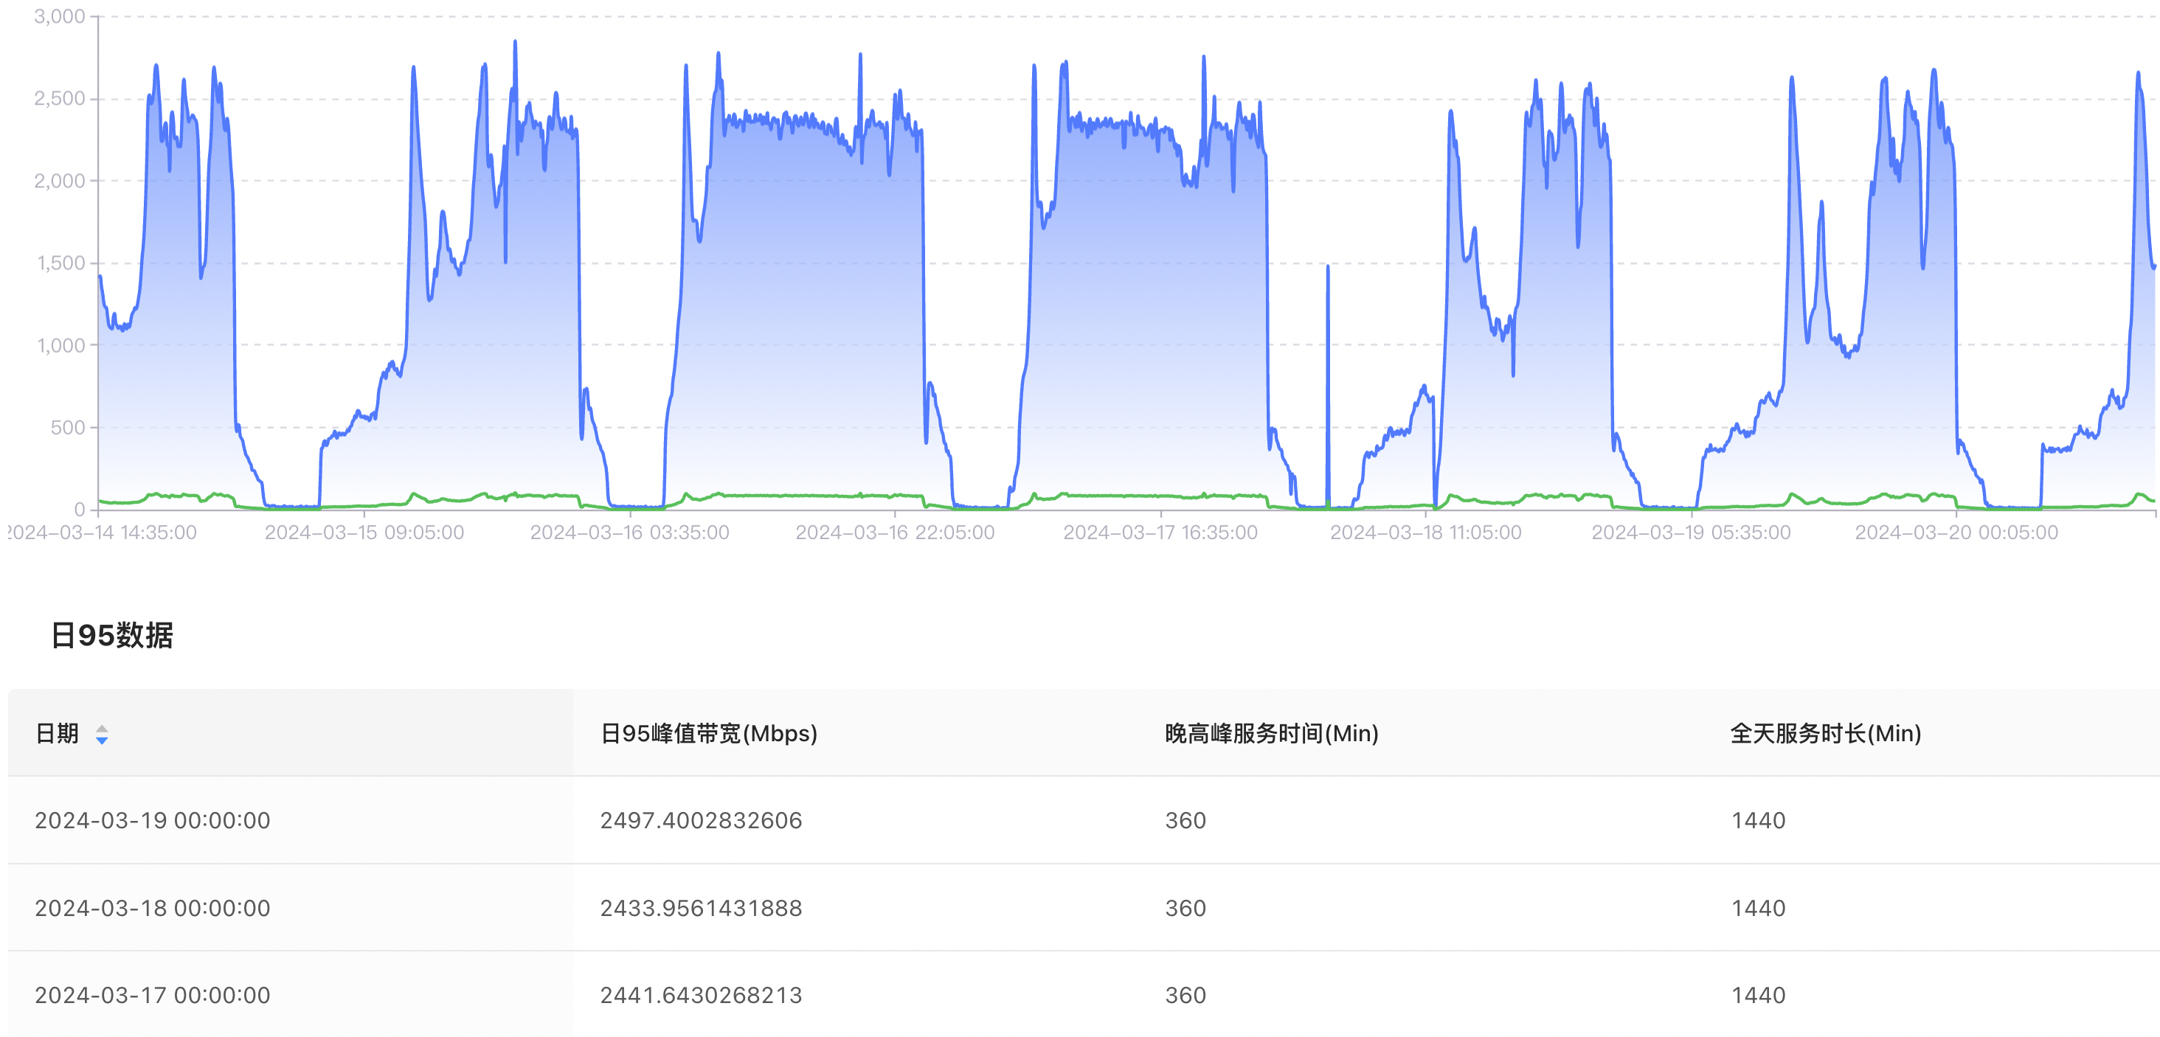Click x-axis label 2024-03-18 11:05:00
The width and height of the screenshot is (2160, 1037).
(1425, 533)
